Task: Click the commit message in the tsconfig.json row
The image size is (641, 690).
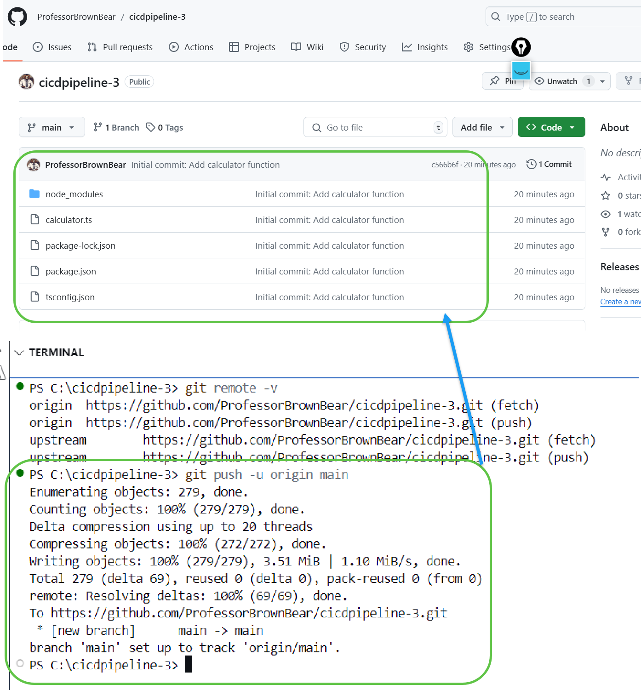Action: (330, 297)
